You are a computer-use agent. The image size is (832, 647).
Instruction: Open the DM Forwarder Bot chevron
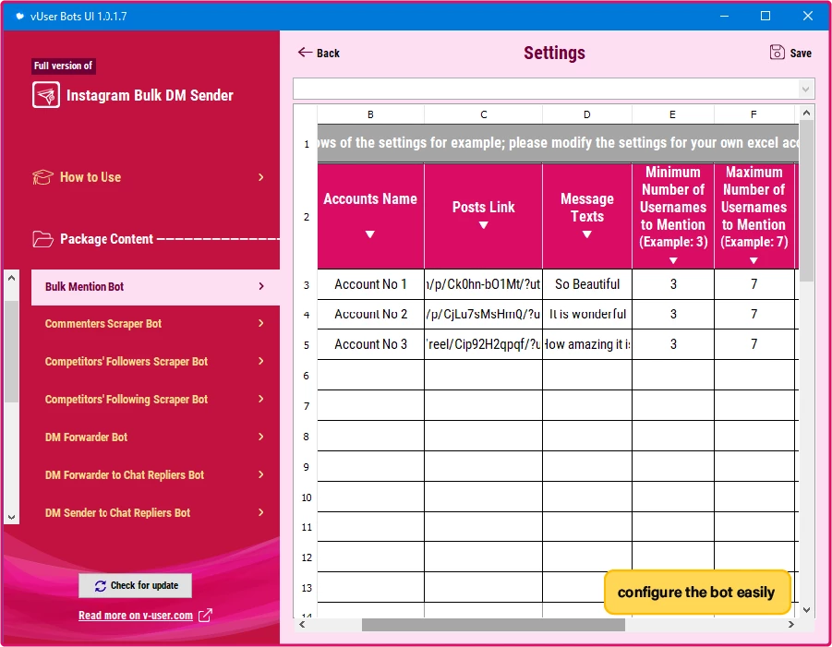(x=261, y=437)
